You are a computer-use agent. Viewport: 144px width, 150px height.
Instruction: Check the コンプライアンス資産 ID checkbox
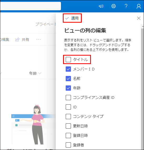[x=68, y=98]
